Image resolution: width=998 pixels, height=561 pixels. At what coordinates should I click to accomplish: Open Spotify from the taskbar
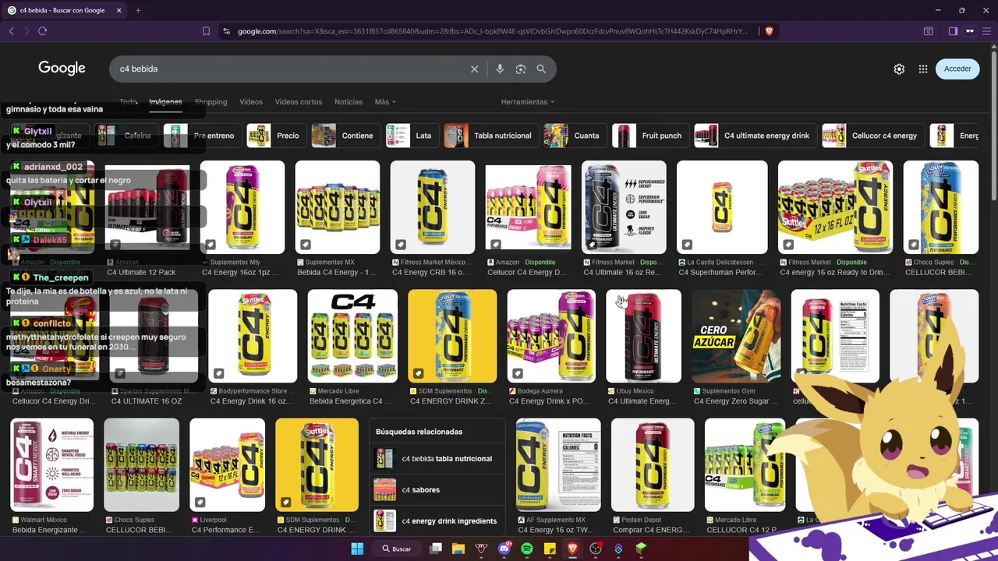(x=527, y=549)
